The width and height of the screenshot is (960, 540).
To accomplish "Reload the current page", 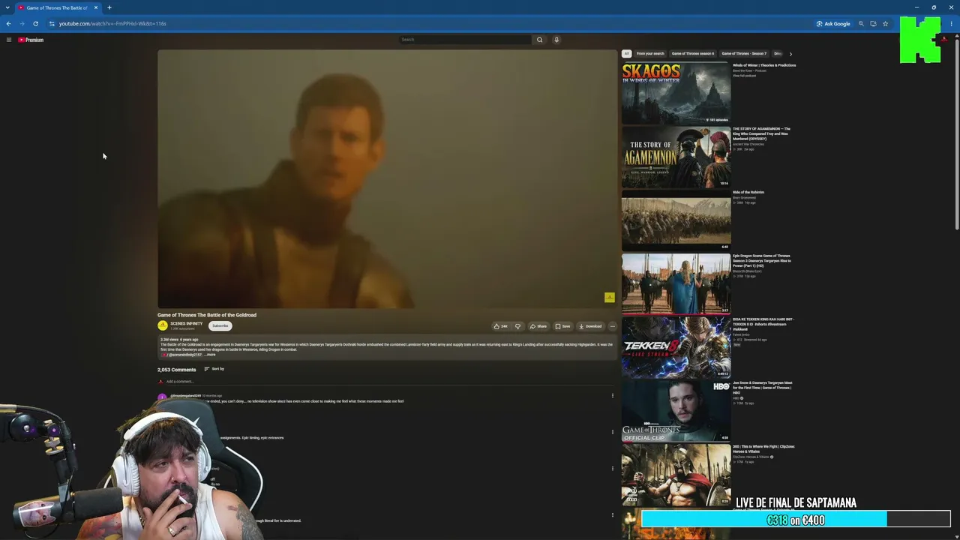I will pyautogui.click(x=35, y=23).
